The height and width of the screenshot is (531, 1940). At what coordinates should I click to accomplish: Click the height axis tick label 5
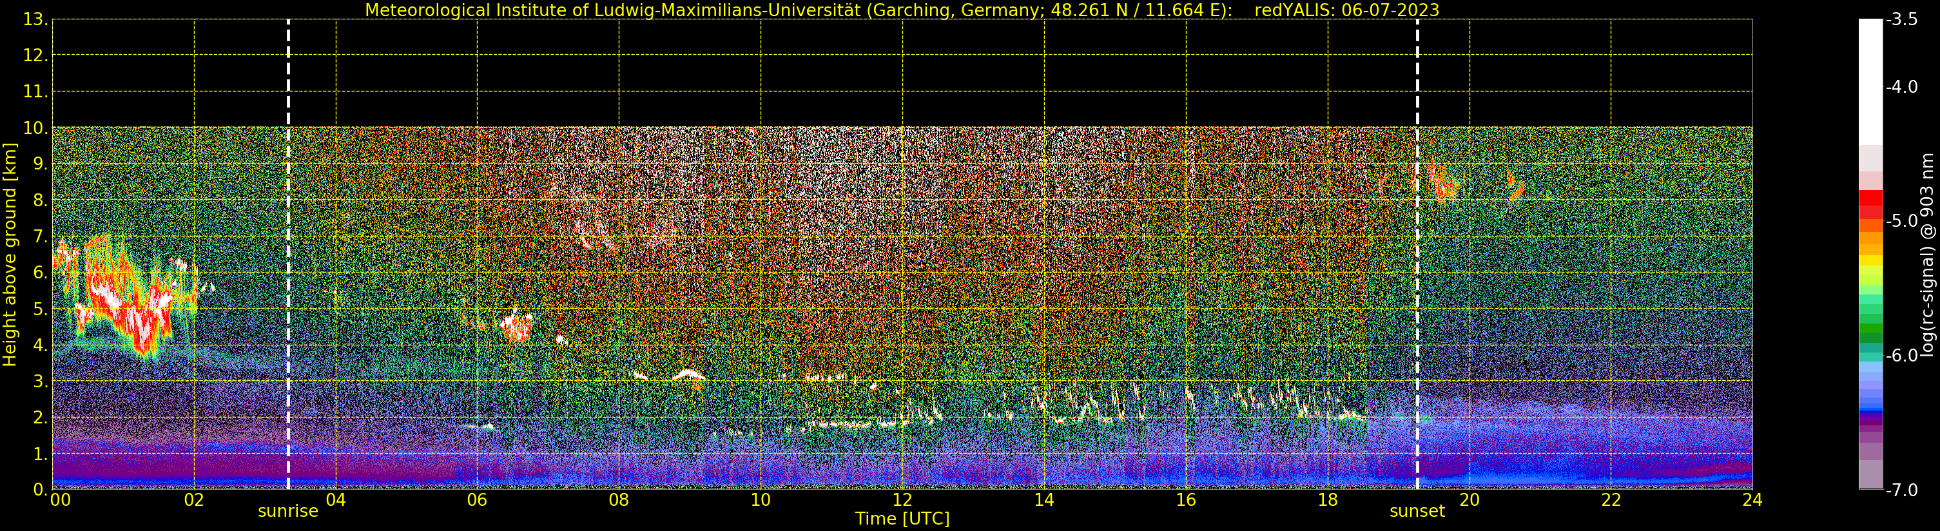point(40,309)
